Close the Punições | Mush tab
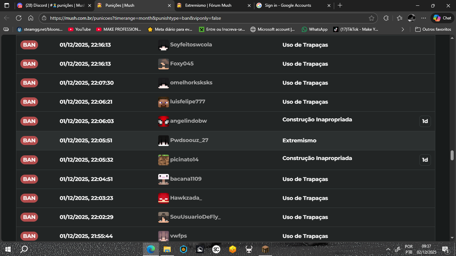Image resolution: width=456 pixels, height=256 pixels. coord(169,5)
